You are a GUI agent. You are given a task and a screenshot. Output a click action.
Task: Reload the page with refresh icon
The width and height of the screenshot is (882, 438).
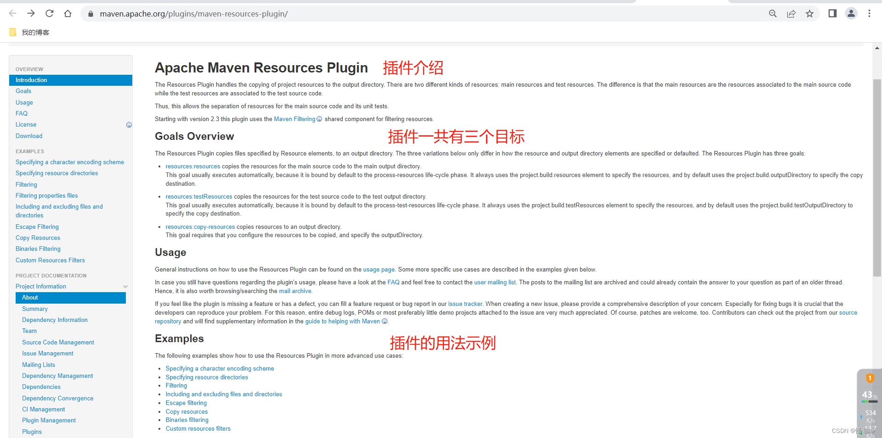point(50,14)
